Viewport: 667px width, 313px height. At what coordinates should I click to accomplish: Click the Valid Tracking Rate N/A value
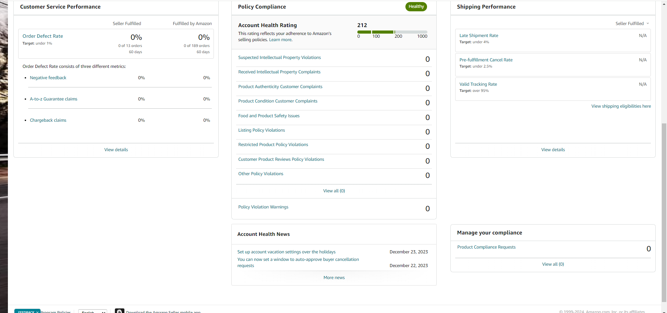643,84
